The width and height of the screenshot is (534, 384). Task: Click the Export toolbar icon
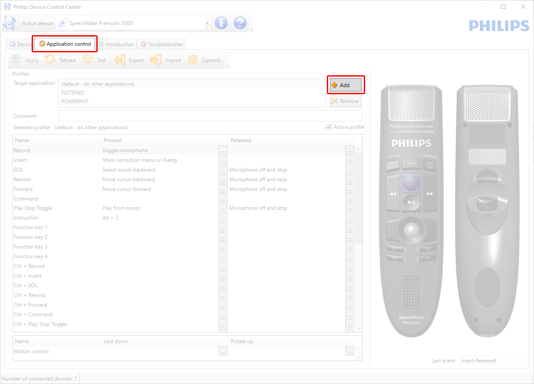[120, 60]
